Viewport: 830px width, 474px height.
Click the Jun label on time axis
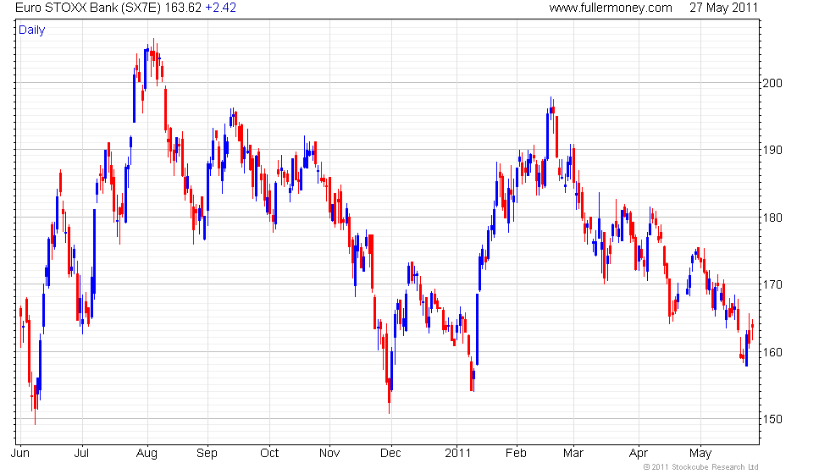(20, 453)
